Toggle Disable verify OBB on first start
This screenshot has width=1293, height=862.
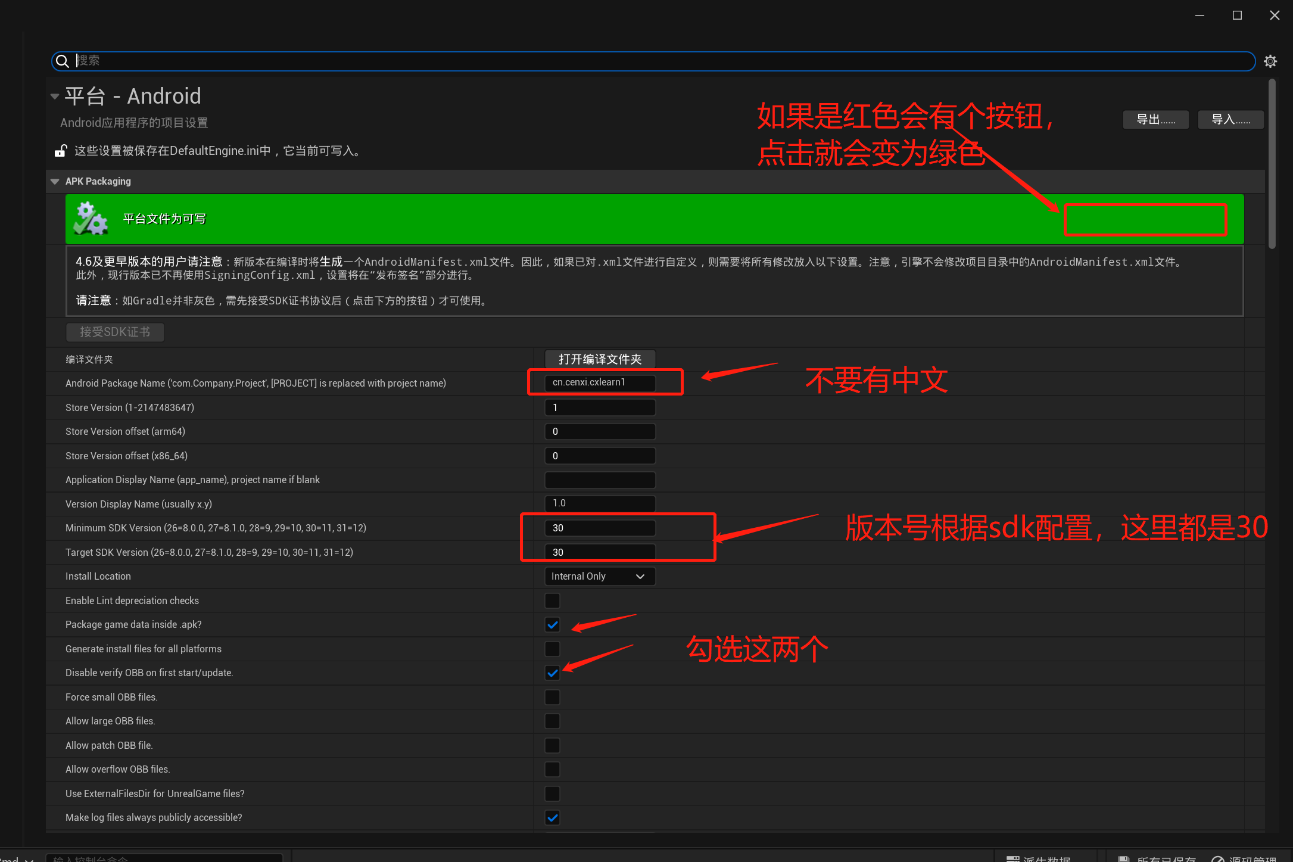[x=552, y=673]
